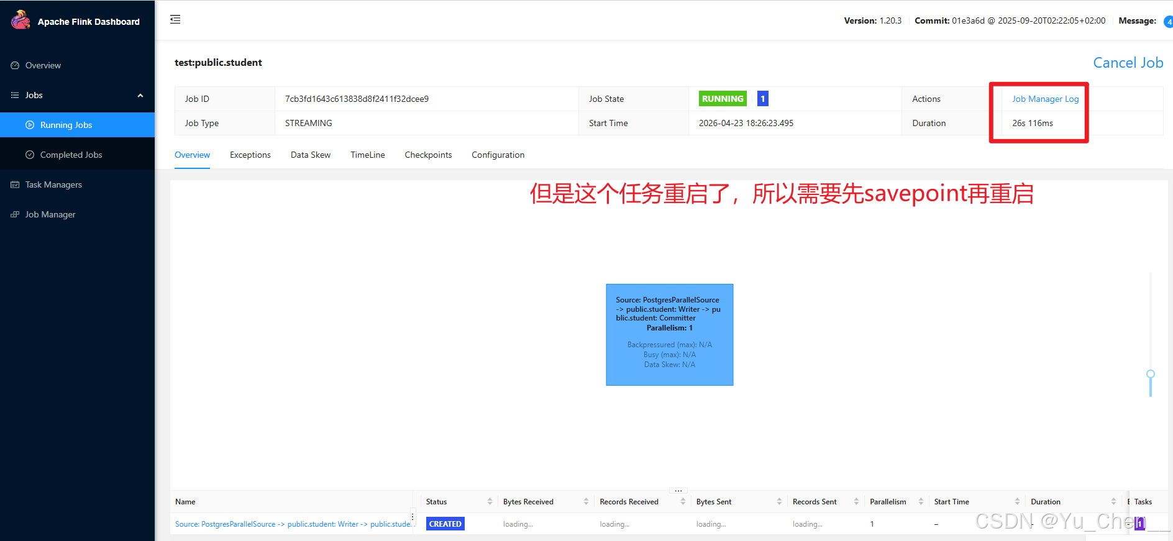
Task: Collapse the sidebar using the fold icon
Action: (175, 19)
